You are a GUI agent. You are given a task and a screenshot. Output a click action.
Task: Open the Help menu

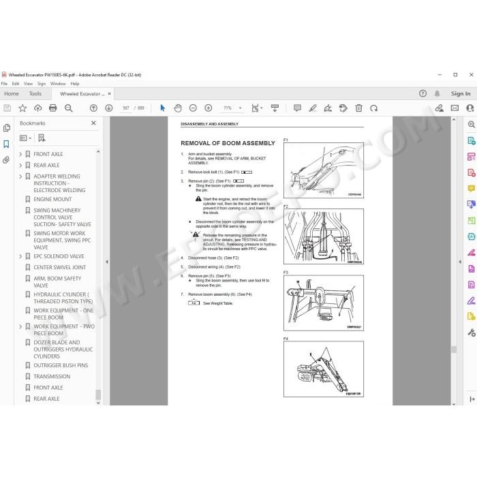click(75, 84)
